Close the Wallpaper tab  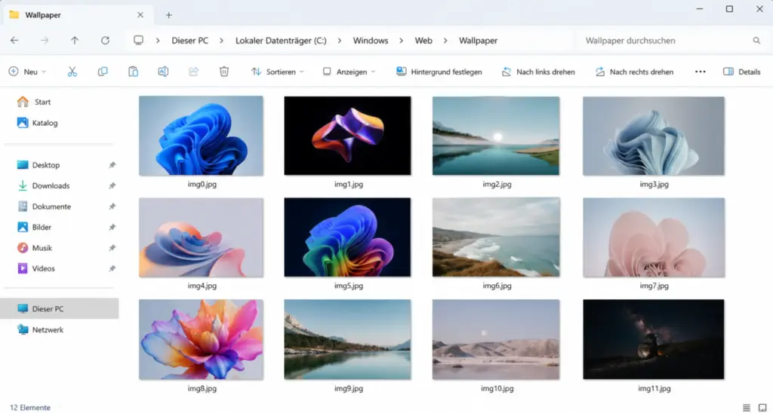click(x=140, y=15)
